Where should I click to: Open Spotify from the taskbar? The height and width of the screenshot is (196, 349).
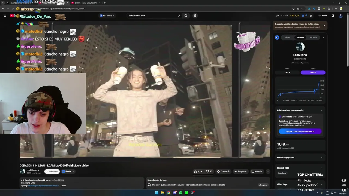point(180,193)
